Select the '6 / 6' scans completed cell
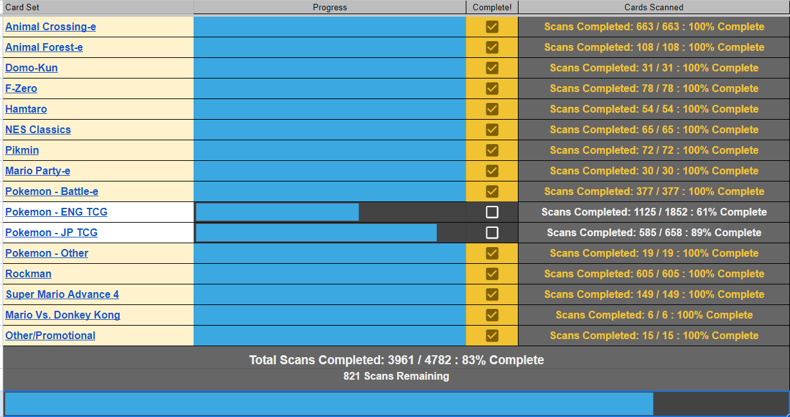790x417 pixels. coord(654,315)
